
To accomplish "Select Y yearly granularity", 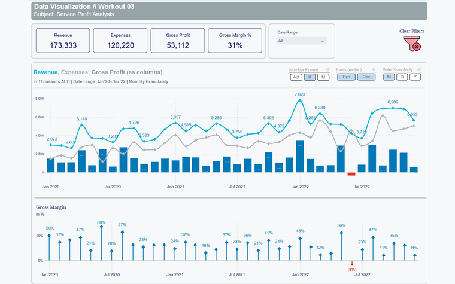I will point(415,77).
